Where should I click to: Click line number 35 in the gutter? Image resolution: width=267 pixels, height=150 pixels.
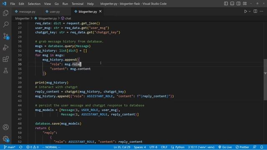pos(20,64)
